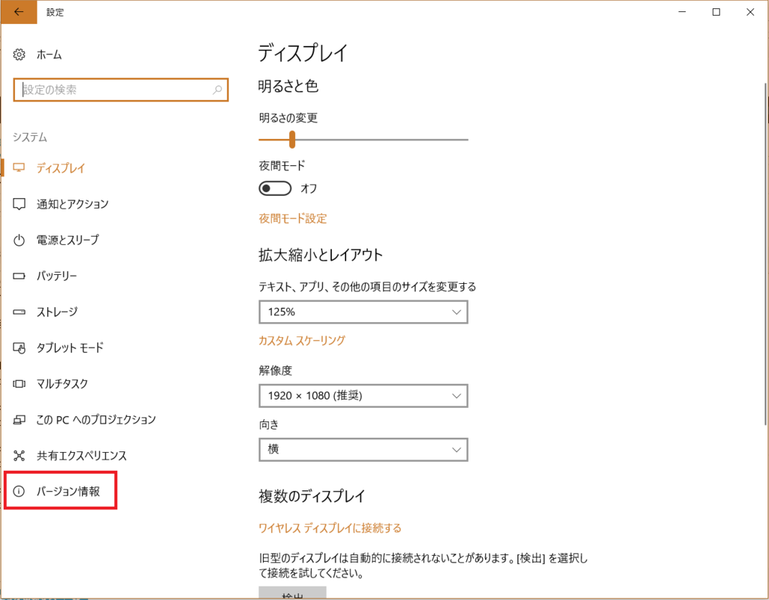The height and width of the screenshot is (600, 769).
Task: Open 共有エクスペリエンス settings
Action: pyautogui.click(x=82, y=456)
